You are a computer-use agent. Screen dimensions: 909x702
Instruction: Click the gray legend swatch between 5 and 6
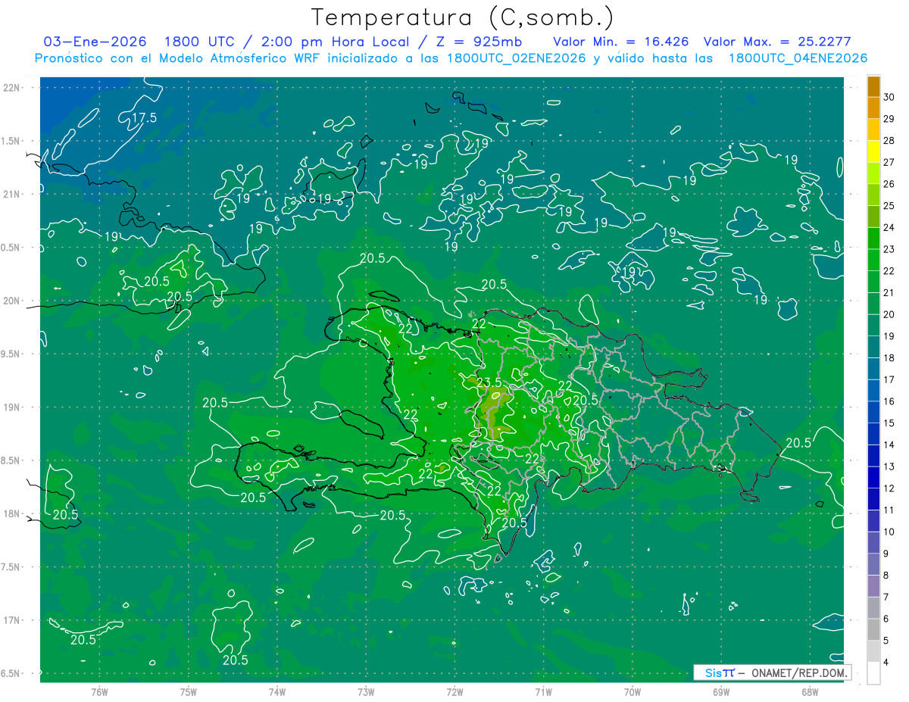point(873,630)
